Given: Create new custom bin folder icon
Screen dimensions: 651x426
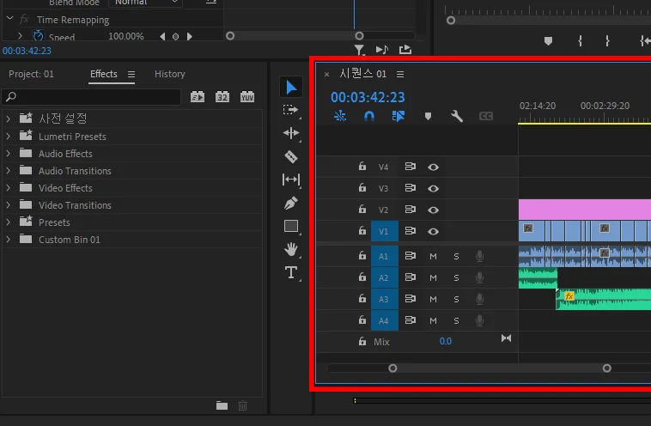Looking at the screenshot, I should point(222,405).
